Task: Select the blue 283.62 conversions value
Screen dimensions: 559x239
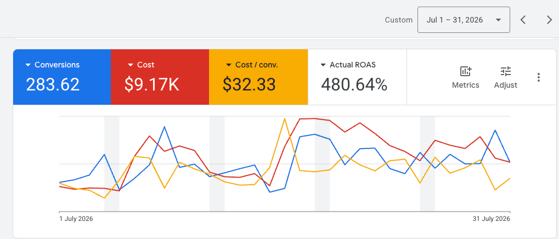Action: point(53,84)
